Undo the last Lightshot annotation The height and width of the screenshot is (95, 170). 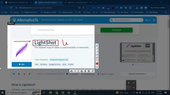[97, 67]
